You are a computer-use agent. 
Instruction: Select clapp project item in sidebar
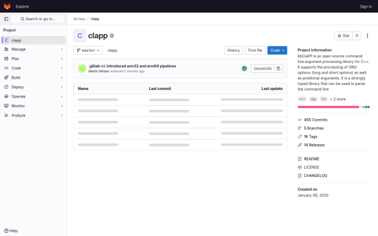(34, 40)
